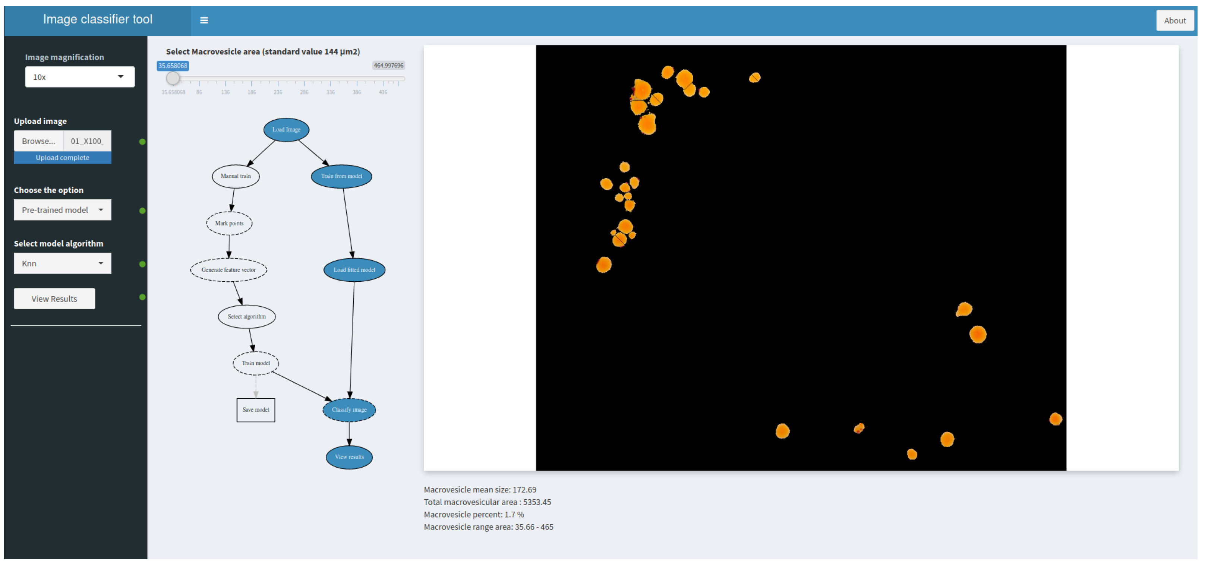The image size is (1205, 566).
Task: Expand the Pre-trained model option dropdown
Action: tap(62, 211)
